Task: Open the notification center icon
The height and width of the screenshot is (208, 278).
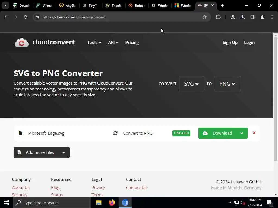Action: click(x=269, y=203)
